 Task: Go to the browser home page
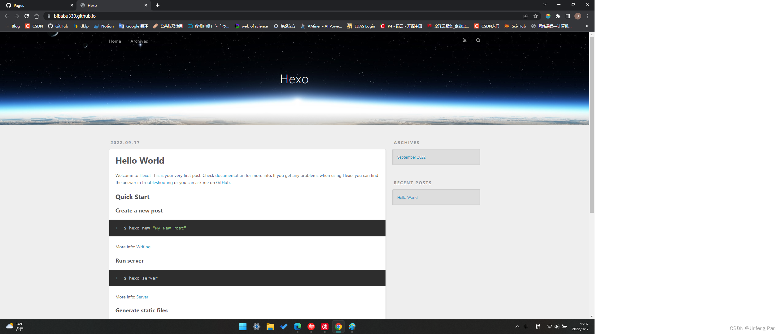click(37, 16)
